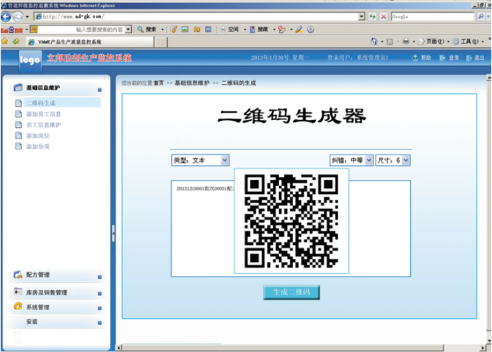Open the address bar history dropdown arrow
Image resolution: width=492 pixels, height=352 pixels.
coord(362,17)
